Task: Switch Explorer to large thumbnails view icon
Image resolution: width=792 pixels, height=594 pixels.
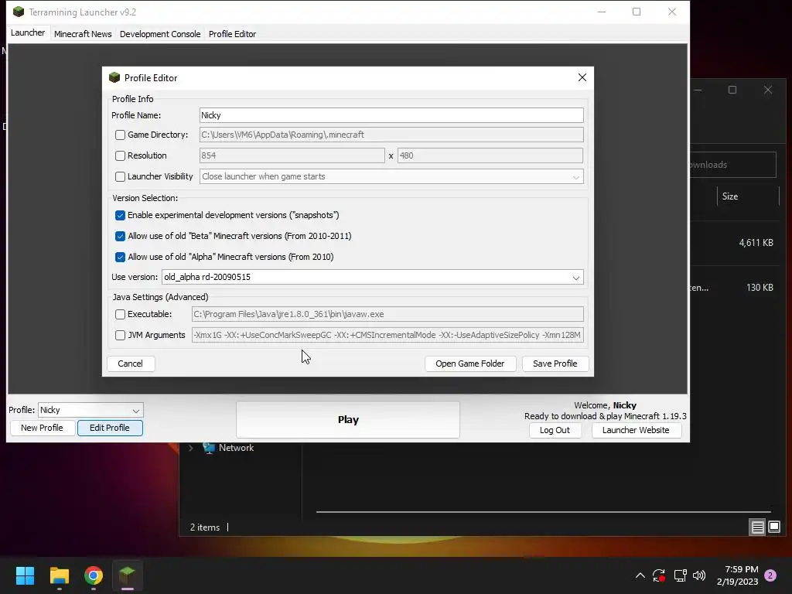Action: [x=773, y=527]
